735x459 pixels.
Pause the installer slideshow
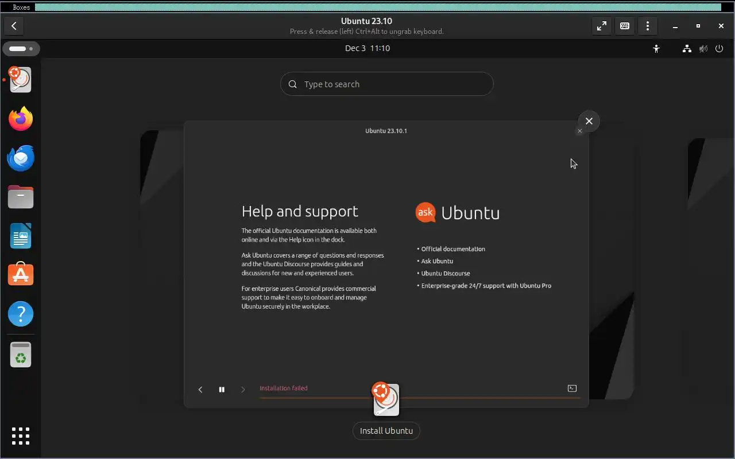222,390
